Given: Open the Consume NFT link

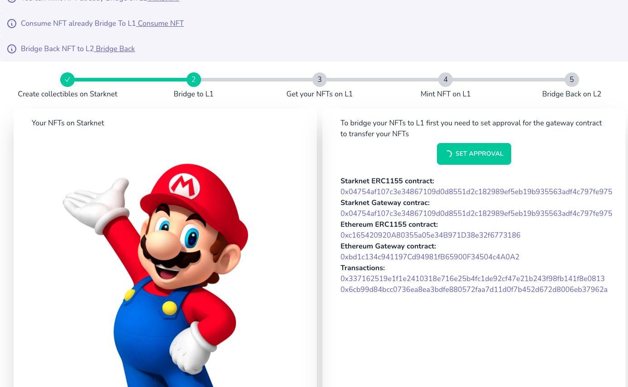Looking at the screenshot, I should point(161,24).
